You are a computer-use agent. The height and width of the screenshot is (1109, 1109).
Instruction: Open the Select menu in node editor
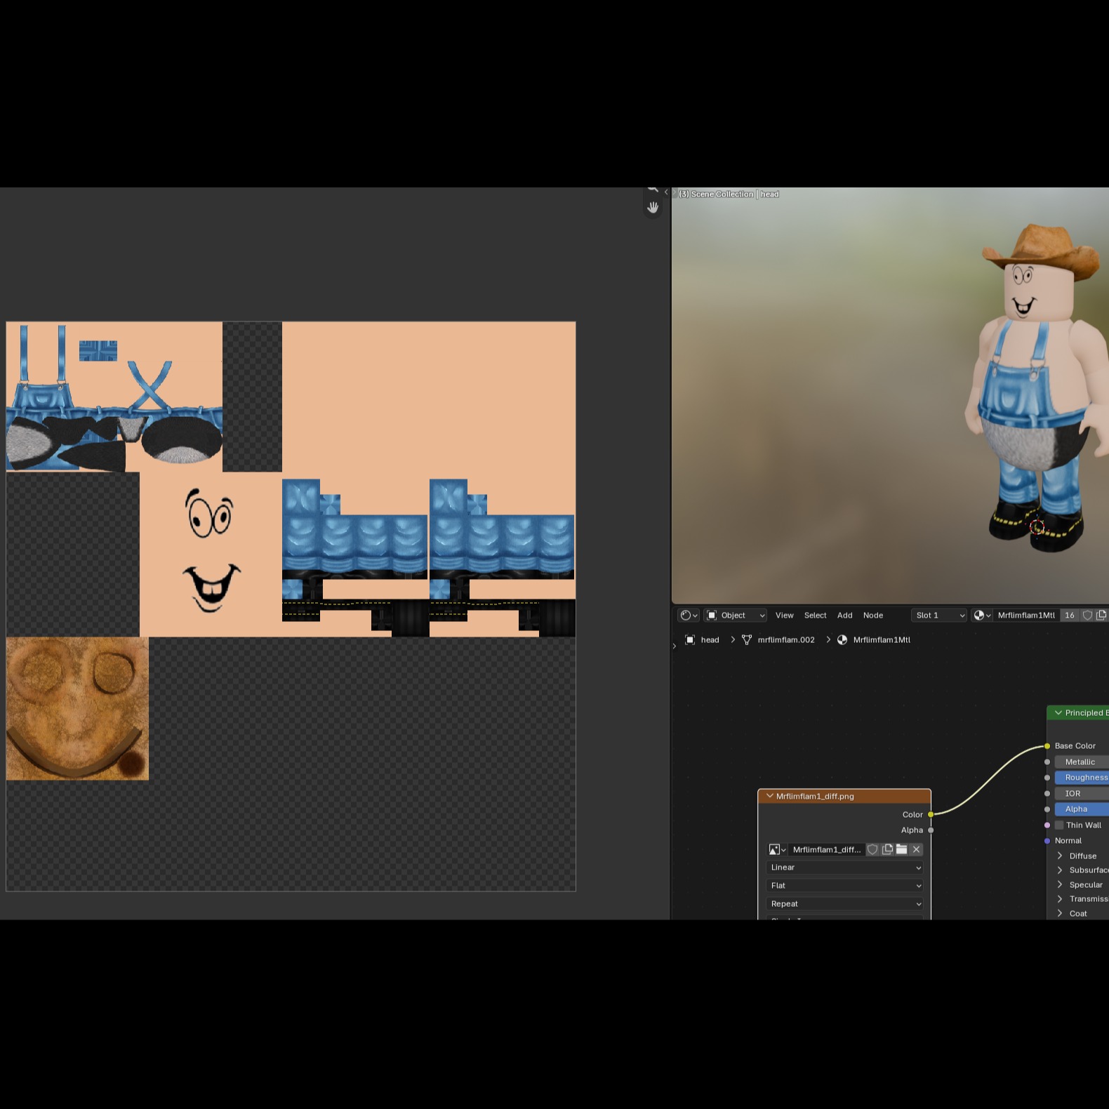pos(815,616)
